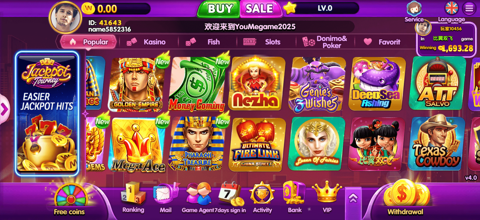Click the pink SALE button

[x=261, y=9]
